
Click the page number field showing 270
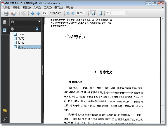click(x=45, y=13)
